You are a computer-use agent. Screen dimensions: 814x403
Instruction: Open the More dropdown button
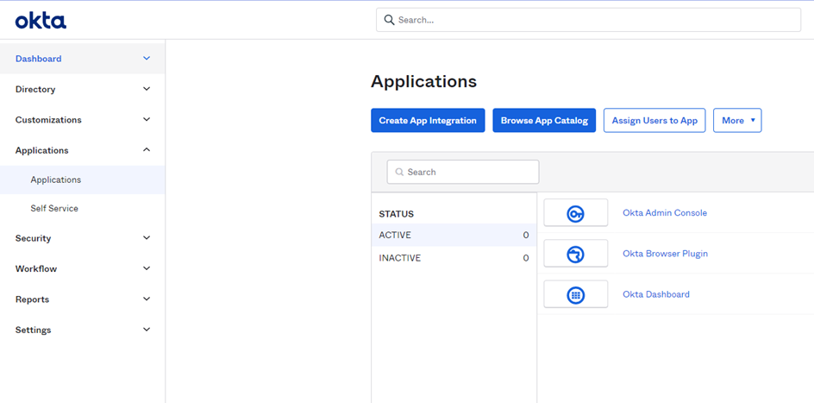point(737,121)
